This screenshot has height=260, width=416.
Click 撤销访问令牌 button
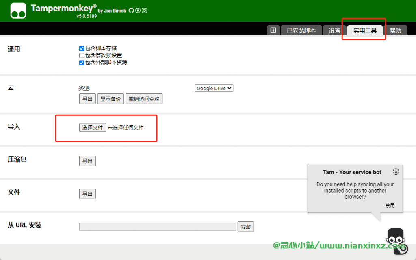click(144, 99)
